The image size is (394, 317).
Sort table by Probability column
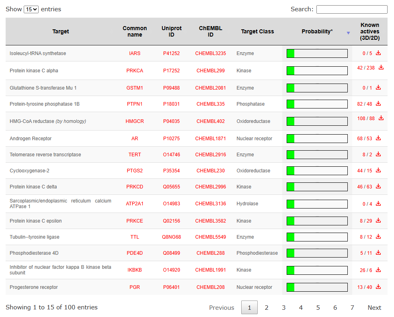point(317,31)
